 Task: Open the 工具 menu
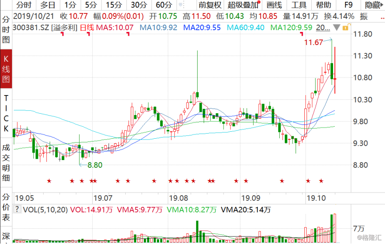coord(299,5)
